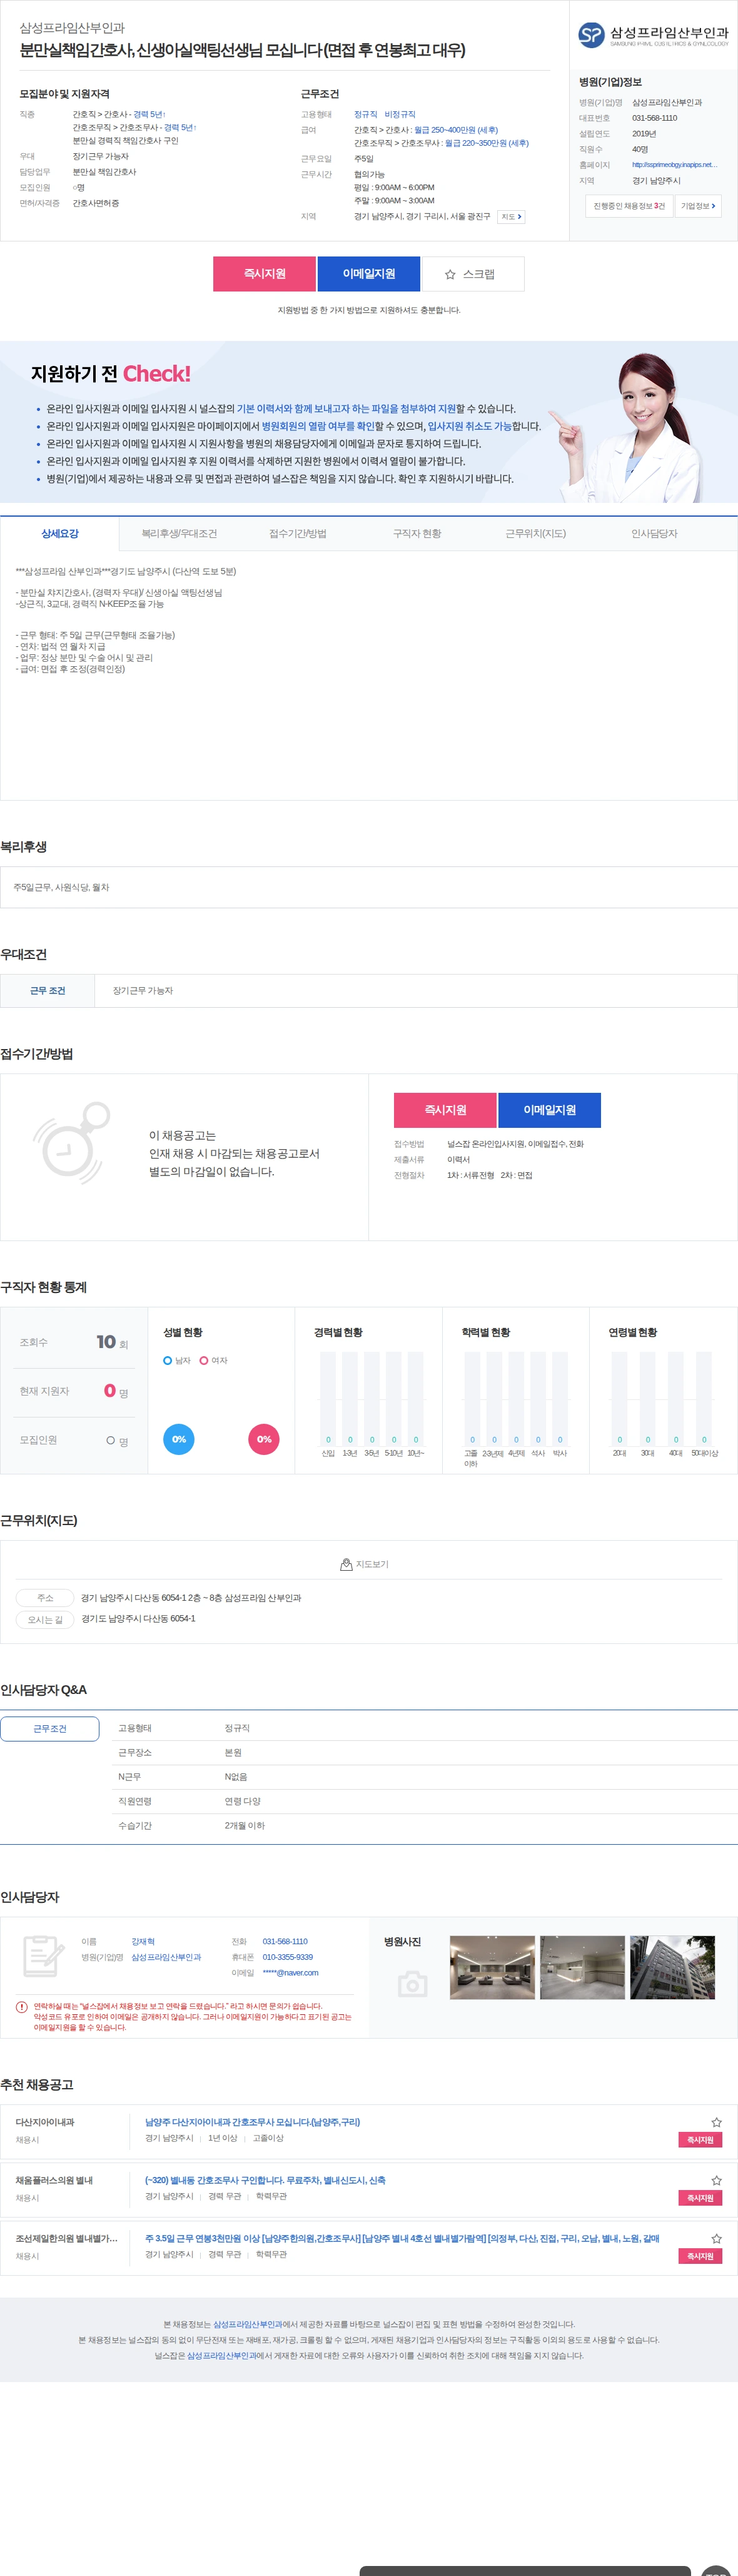Click the 삼성프라임산부인과 SP logo
This screenshot has width=738, height=2576.
pos(653,35)
